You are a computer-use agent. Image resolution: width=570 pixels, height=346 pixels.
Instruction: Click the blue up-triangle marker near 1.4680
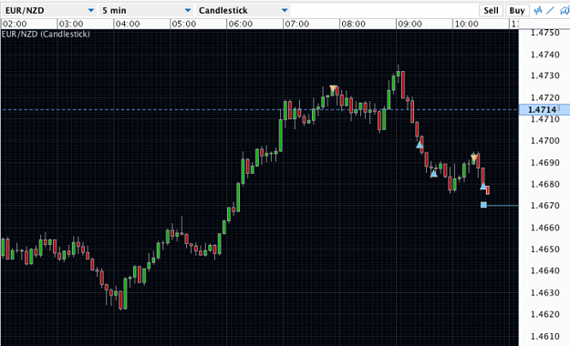(x=482, y=187)
